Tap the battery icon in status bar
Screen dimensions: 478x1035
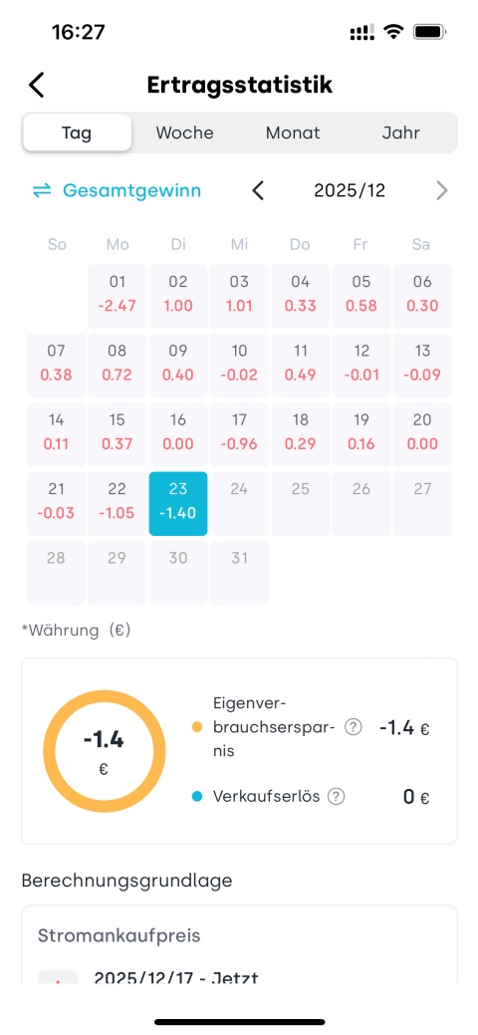430,32
